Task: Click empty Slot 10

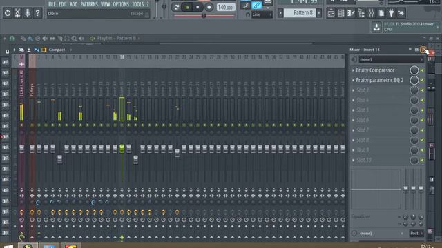Action: pyautogui.click(x=364, y=160)
